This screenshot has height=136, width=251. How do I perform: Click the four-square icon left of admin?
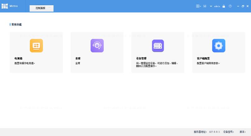coord(205,6)
